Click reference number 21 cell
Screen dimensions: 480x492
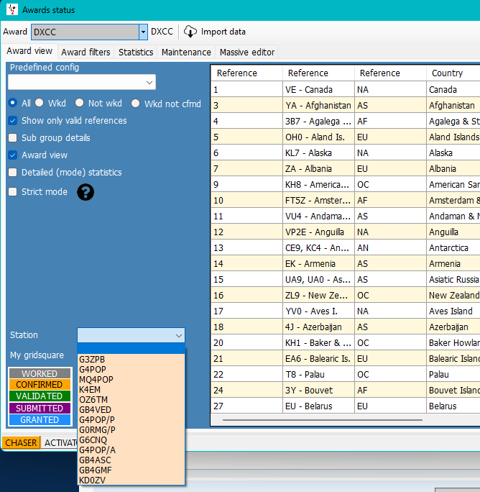click(246, 359)
